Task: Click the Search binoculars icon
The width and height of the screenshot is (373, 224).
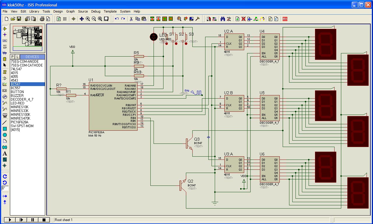Action: pos(223,19)
